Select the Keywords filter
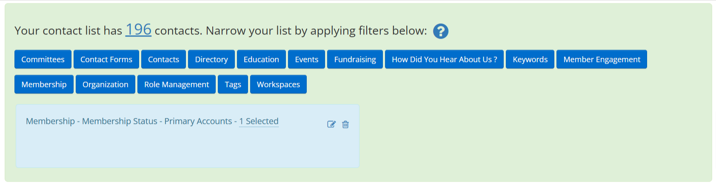 click(530, 59)
